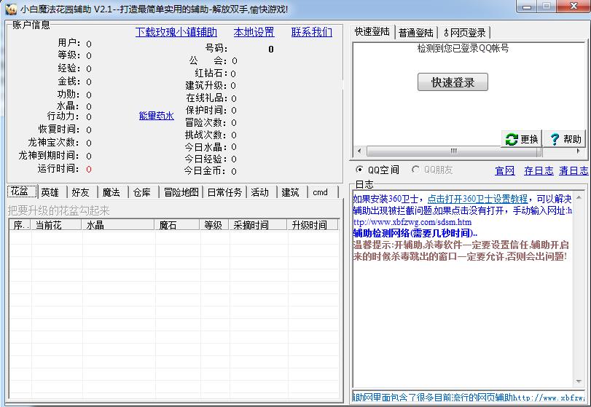591x407 pixels.
Task: Switch to the 网页登录 tab
Action: [x=465, y=33]
